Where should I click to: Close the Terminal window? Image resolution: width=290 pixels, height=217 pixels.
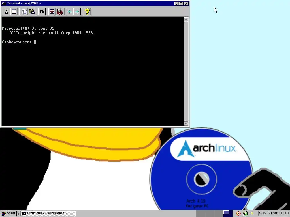[x=186, y=3]
